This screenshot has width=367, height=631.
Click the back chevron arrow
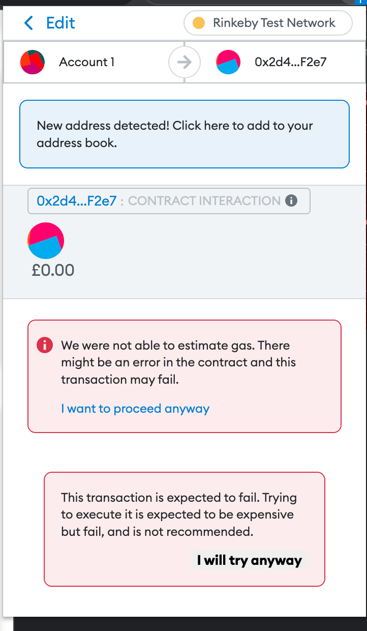28,23
